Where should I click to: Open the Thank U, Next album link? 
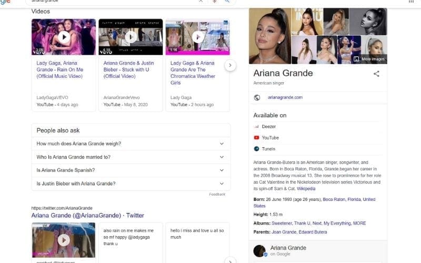point(308,223)
